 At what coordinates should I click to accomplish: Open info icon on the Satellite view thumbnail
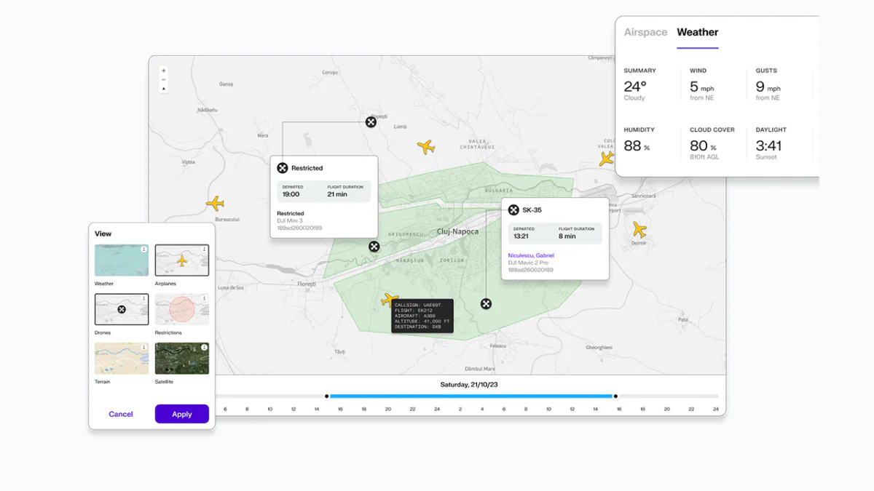point(204,347)
